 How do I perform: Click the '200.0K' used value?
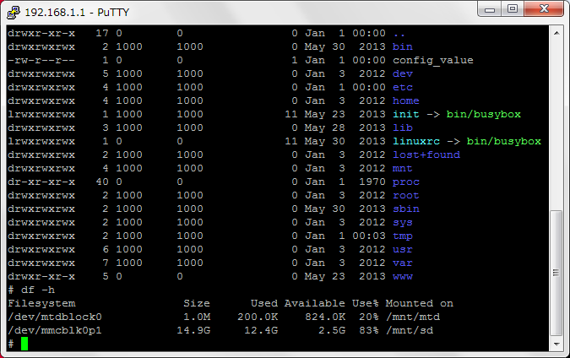tap(258, 317)
